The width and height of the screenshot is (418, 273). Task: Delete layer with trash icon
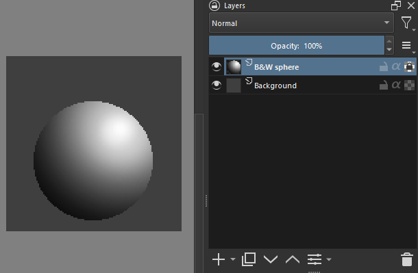407,259
